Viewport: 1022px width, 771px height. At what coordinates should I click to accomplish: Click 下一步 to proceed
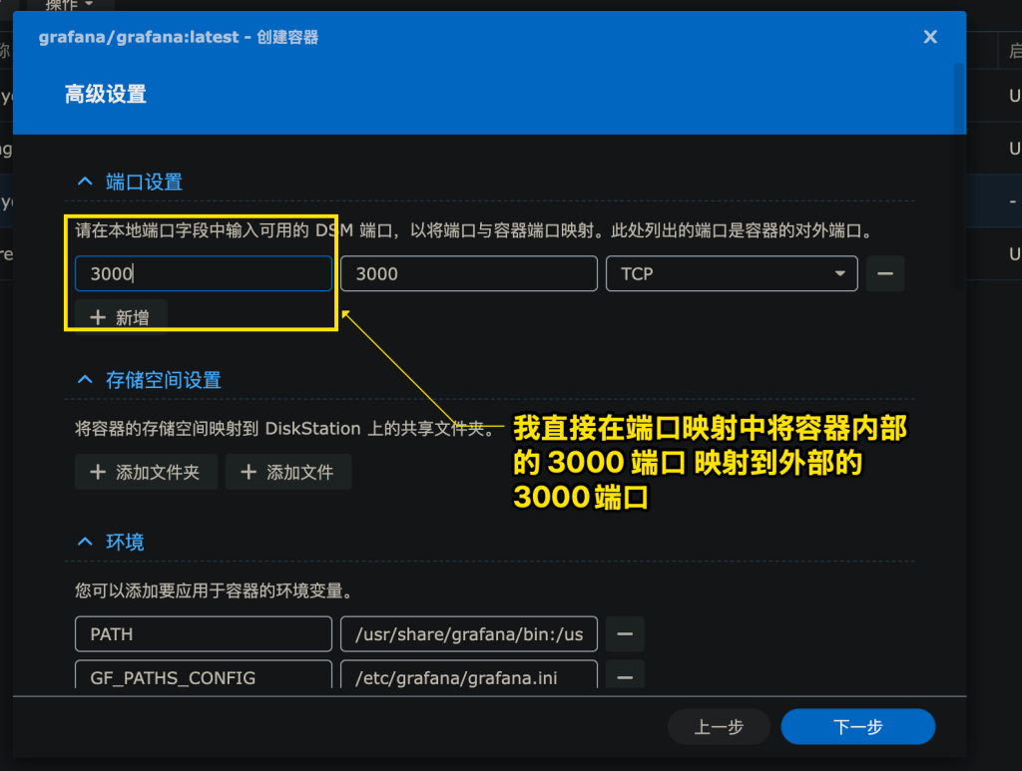[x=856, y=726]
